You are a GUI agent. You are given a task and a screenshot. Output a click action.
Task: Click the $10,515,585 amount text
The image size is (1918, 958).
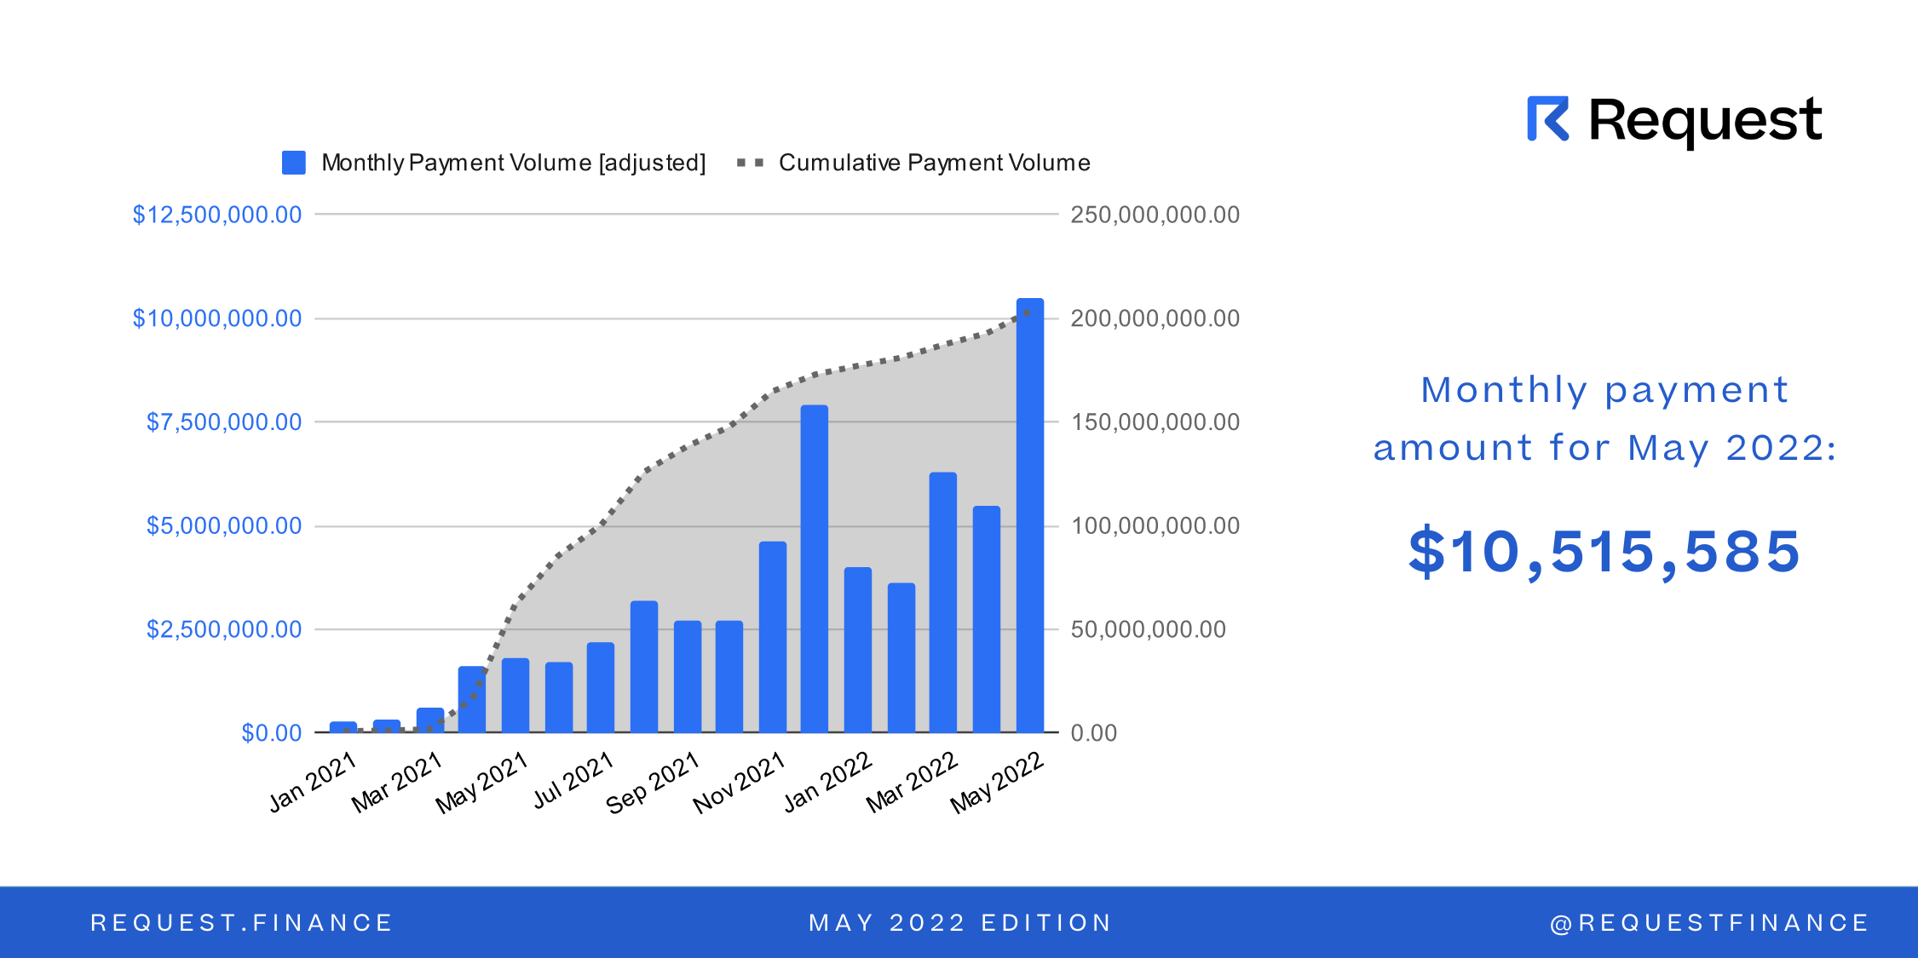pyautogui.click(x=1604, y=552)
